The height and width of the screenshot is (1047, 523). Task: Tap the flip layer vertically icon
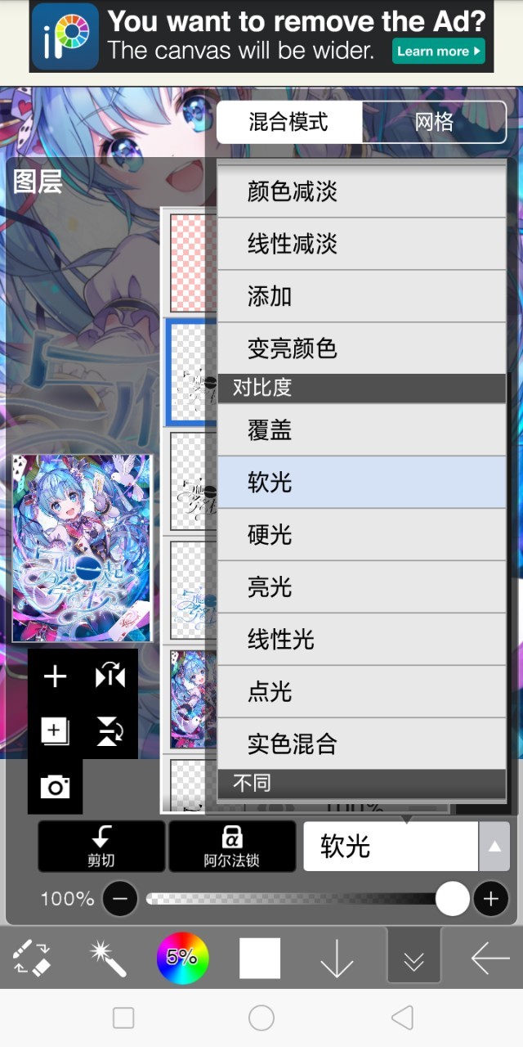110,730
